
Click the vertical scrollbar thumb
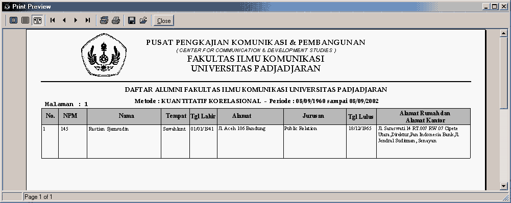pyautogui.click(x=503, y=72)
